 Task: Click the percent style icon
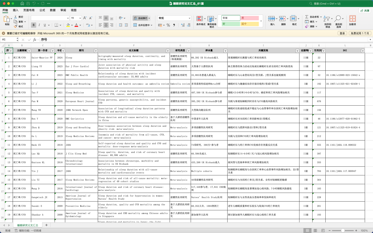tap(168, 25)
